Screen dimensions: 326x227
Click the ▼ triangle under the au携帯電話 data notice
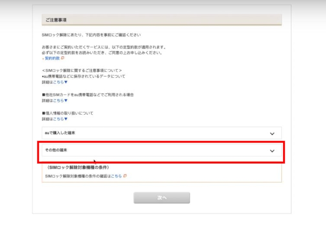coord(66,82)
